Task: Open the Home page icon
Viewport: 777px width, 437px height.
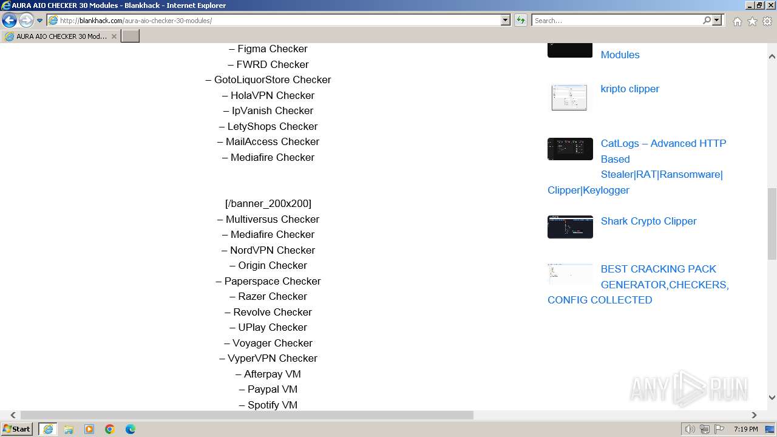Action: pyautogui.click(x=737, y=21)
